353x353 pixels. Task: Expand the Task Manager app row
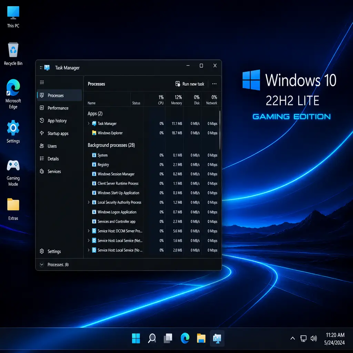(89, 123)
